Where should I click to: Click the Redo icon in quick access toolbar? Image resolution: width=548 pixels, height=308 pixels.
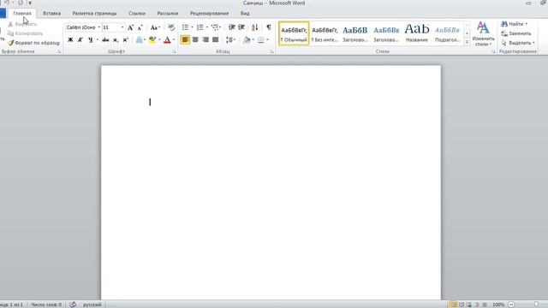click(21, 3)
